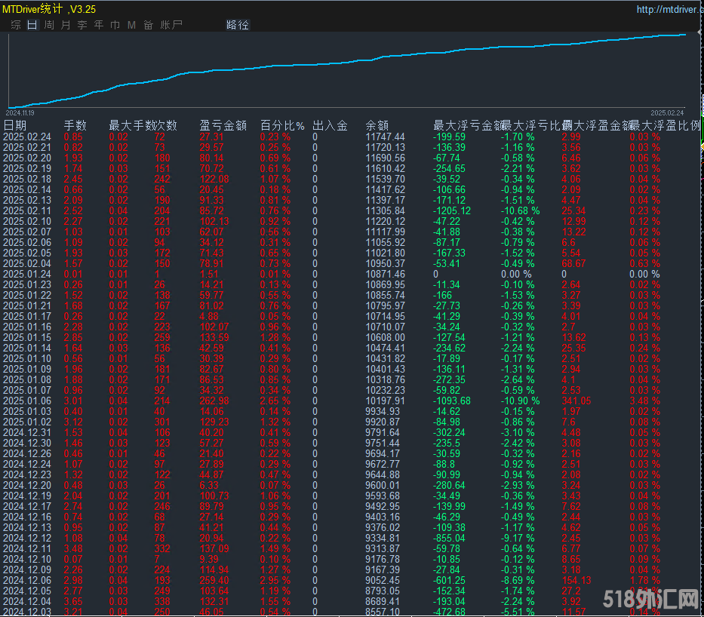Click max floating loss -1205.12
The image size is (704, 617).
click(x=452, y=211)
